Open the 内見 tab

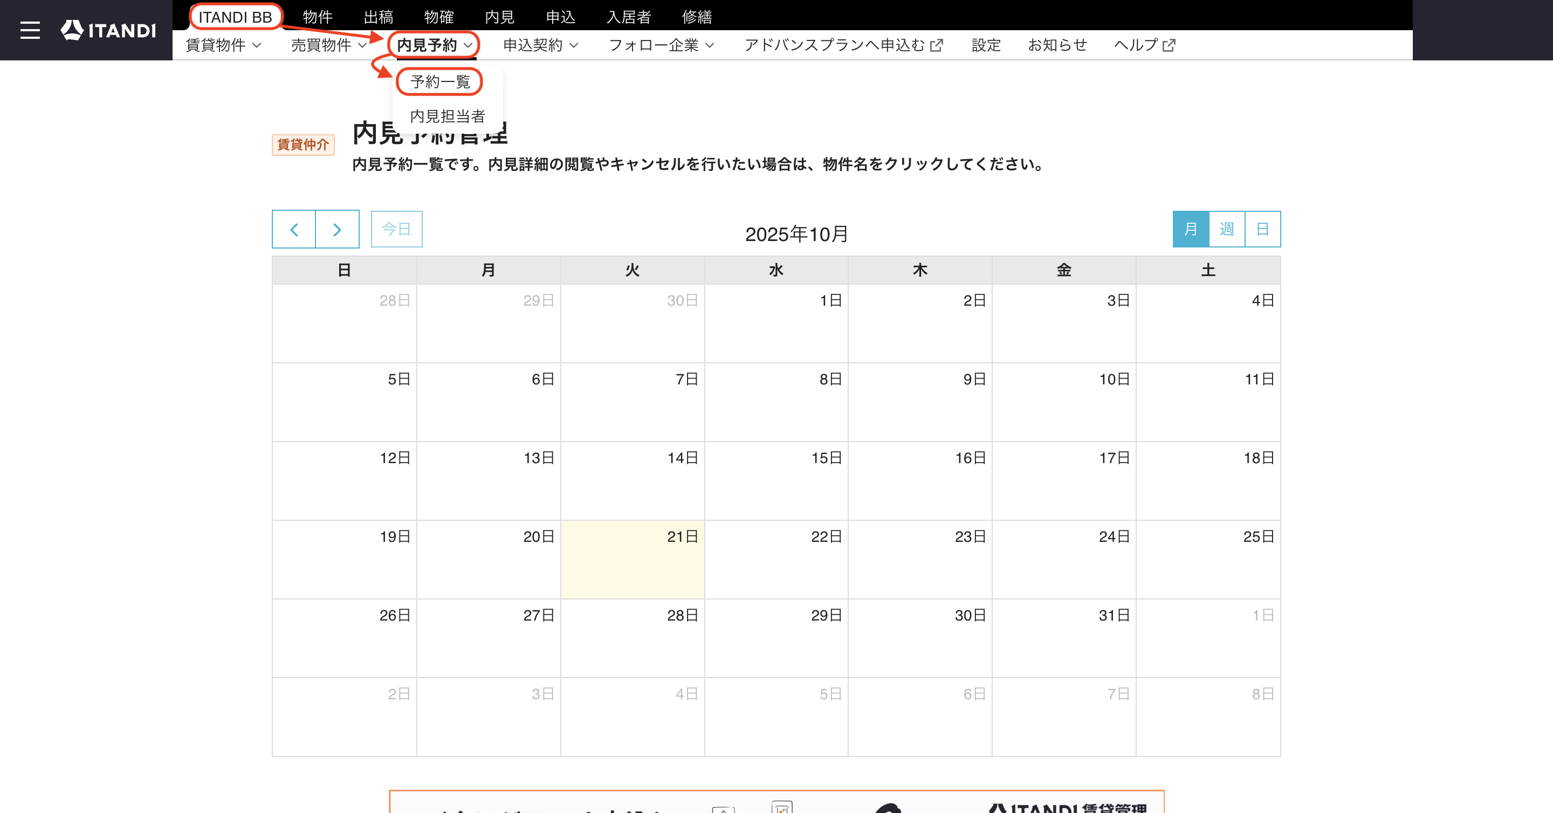coord(499,16)
